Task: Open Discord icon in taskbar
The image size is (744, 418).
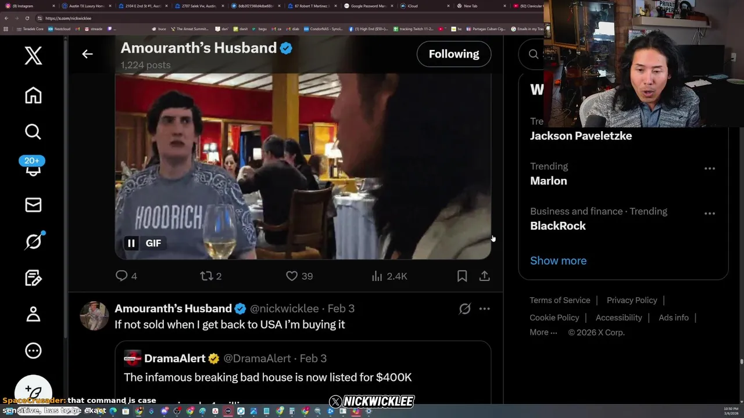Action: click(x=164, y=411)
